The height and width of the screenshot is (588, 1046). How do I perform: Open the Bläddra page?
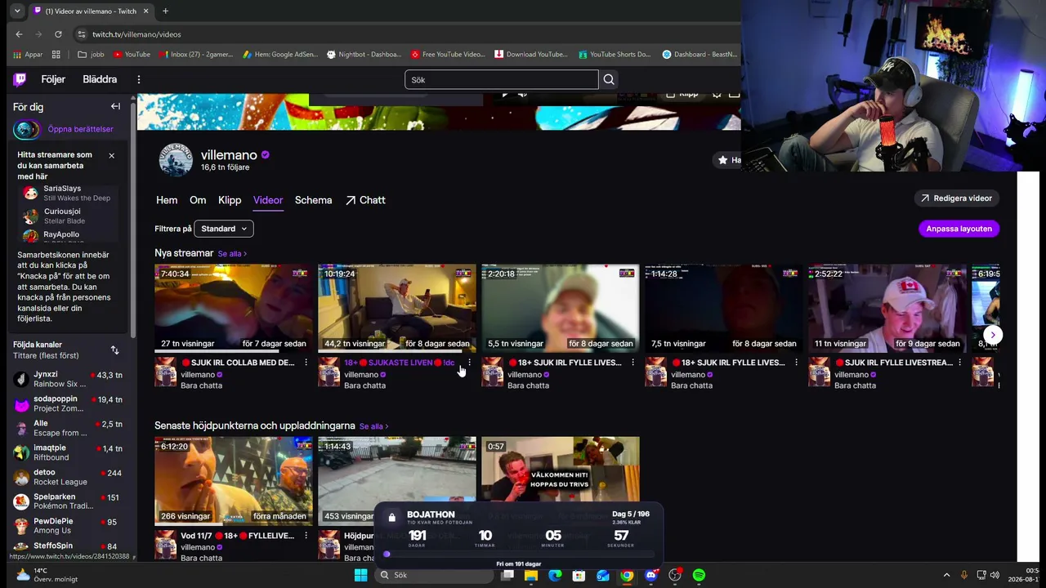(100, 79)
